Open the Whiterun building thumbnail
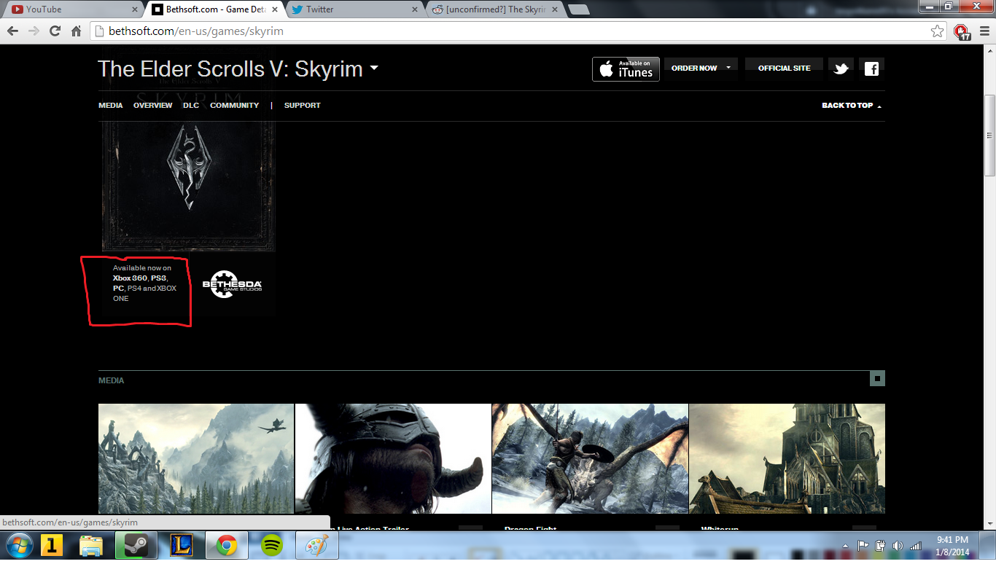 pos(787,459)
